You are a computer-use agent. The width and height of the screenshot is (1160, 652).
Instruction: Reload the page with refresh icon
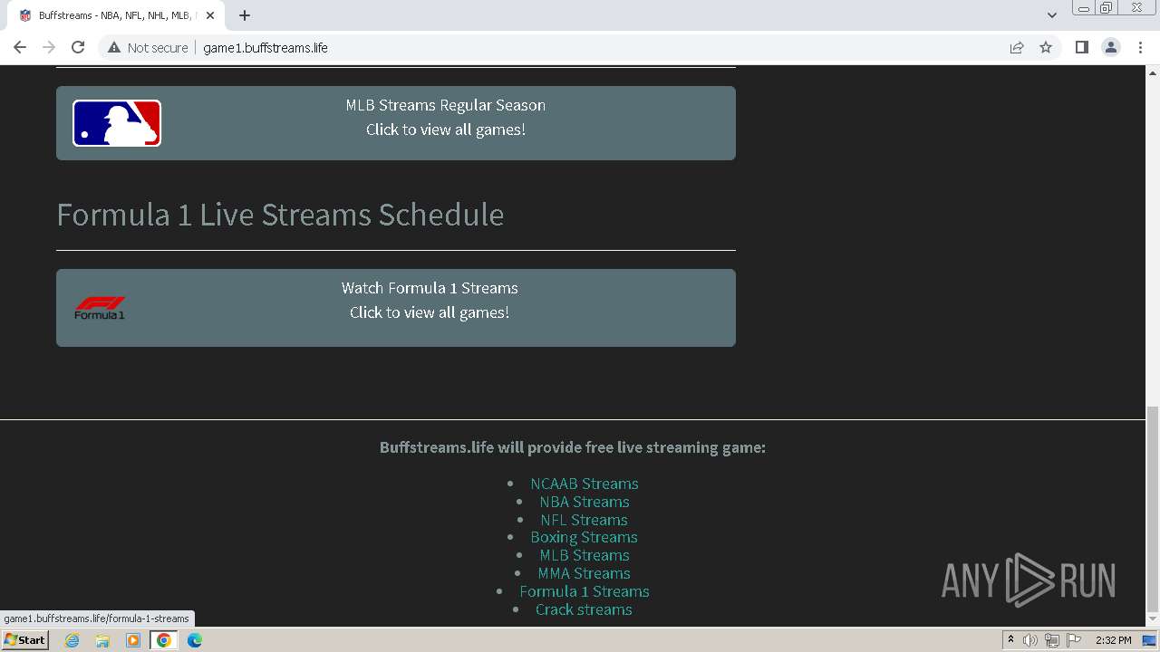tap(78, 47)
